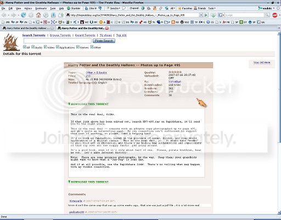Click the search magnifier icon

click(267, 15)
